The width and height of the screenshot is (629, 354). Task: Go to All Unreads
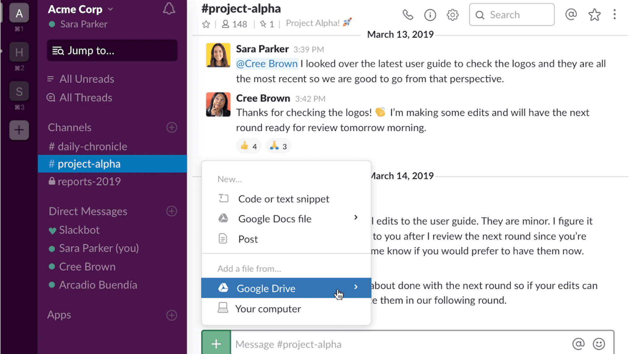click(x=81, y=79)
